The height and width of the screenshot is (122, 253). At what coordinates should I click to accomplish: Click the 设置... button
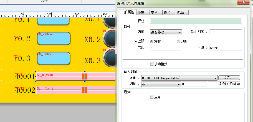[229, 78]
